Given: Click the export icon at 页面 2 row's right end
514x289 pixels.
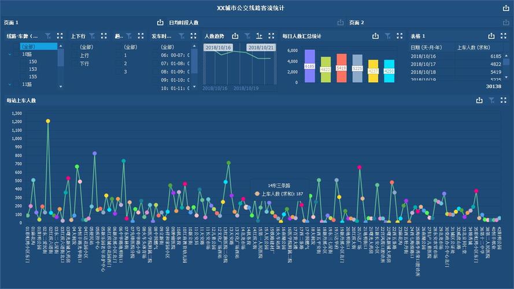Looking at the screenshot, I should (x=506, y=23).
